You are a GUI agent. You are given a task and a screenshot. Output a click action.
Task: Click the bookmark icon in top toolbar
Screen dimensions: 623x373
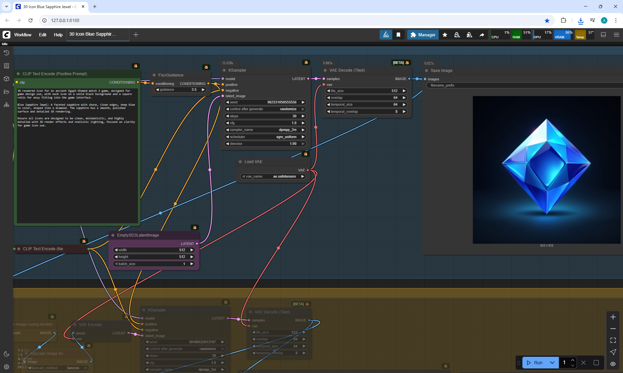tap(398, 35)
